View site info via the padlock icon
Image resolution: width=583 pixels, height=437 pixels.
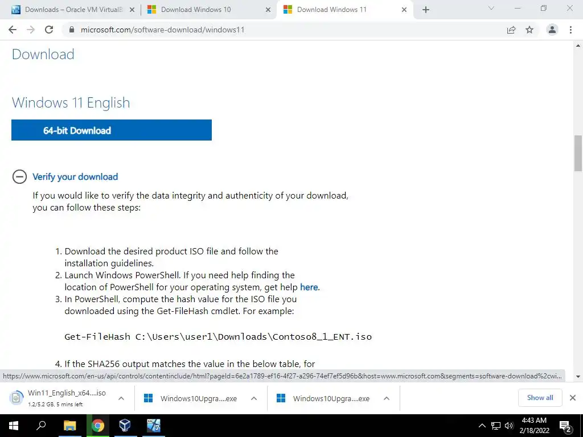(x=72, y=30)
